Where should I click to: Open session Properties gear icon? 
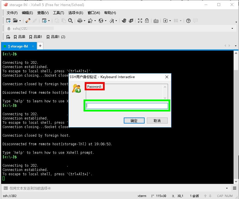[44, 21]
